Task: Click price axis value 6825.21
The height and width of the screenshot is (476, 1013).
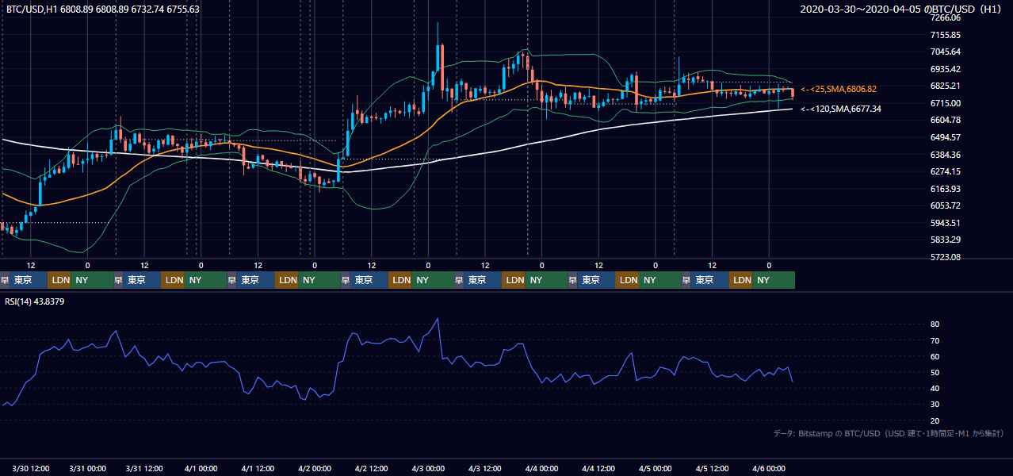Action: [x=945, y=86]
